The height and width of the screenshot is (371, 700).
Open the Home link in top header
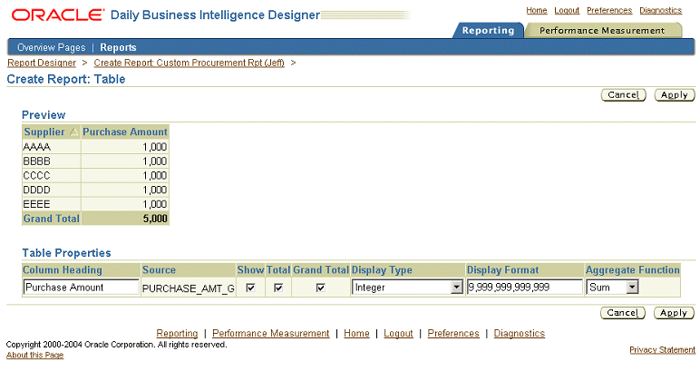coord(537,10)
